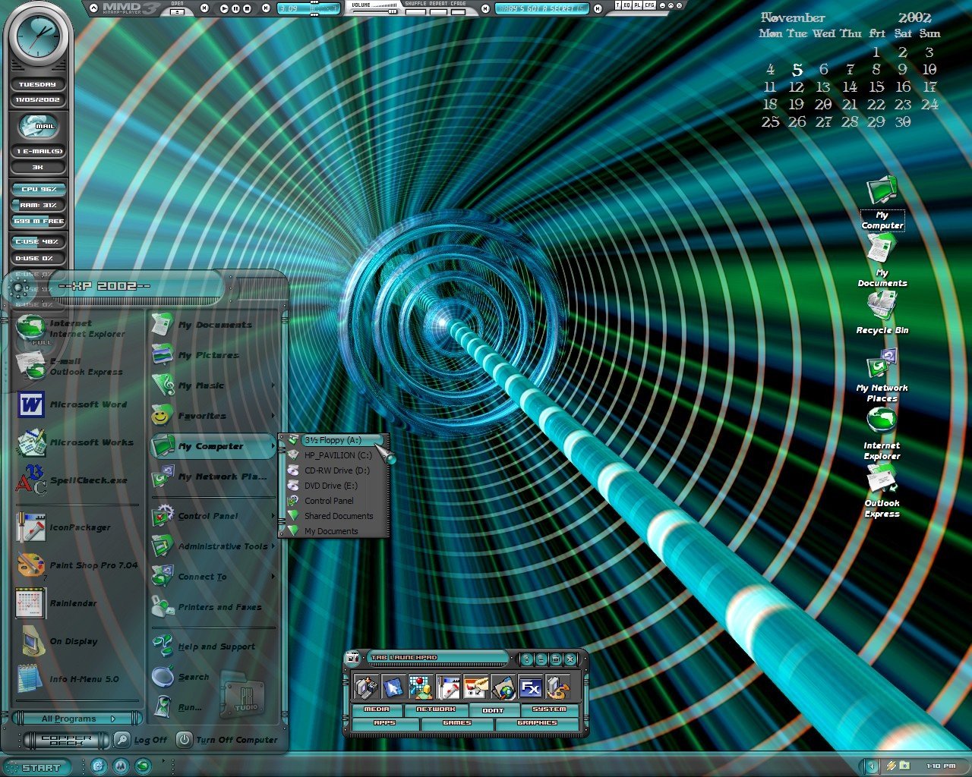Open My Network Places on the desktop
The height and width of the screenshot is (777, 972).
tap(882, 376)
